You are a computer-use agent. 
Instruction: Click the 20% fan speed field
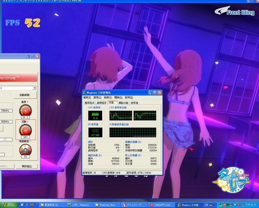(x=6, y=140)
